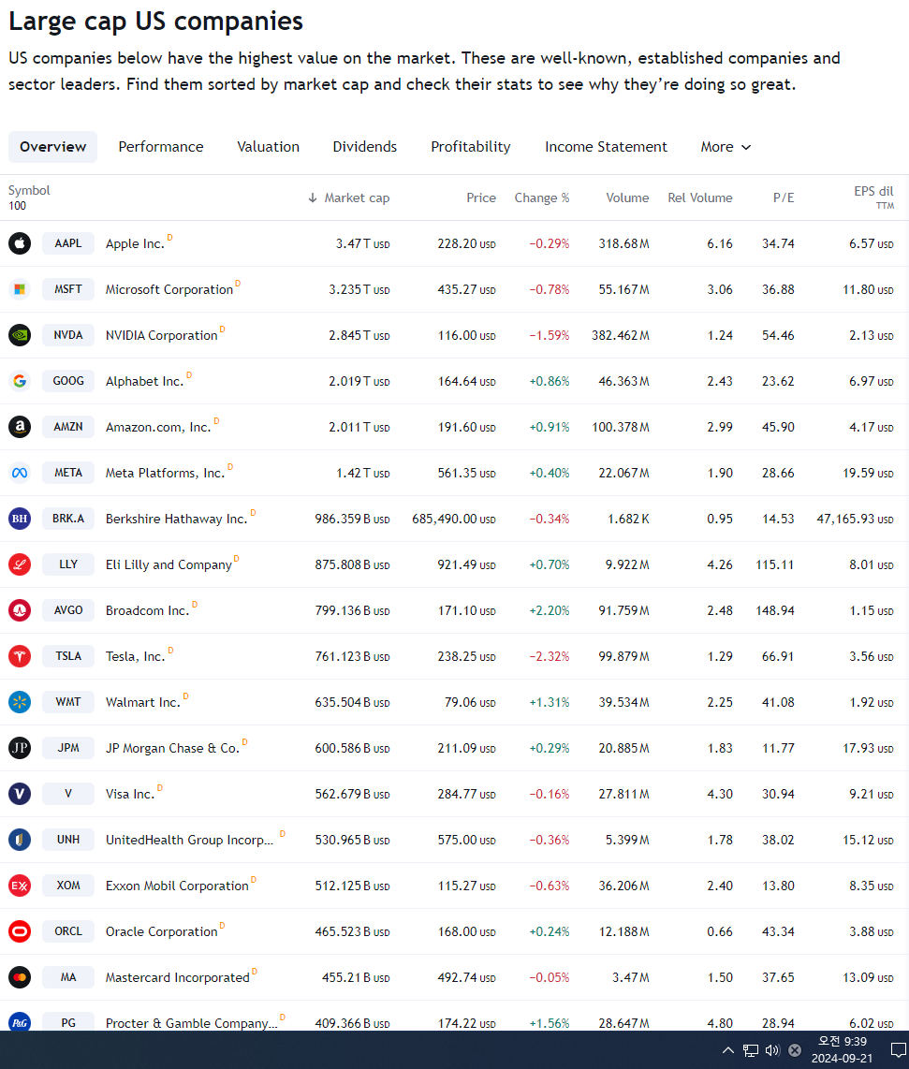Open the taskbar network icon
Image resolution: width=909 pixels, height=1069 pixels.
[751, 1050]
